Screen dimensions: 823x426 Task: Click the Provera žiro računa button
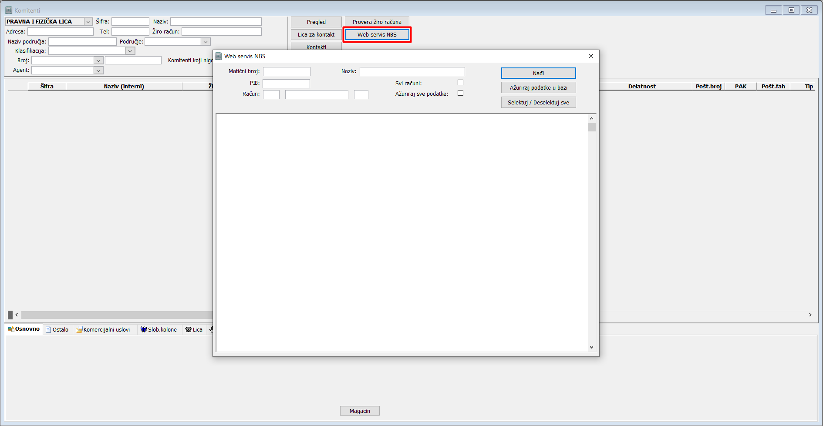(377, 22)
